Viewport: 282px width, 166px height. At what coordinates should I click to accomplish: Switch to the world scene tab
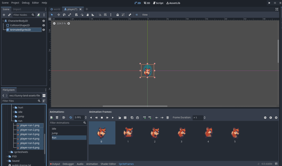tap(55, 9)
